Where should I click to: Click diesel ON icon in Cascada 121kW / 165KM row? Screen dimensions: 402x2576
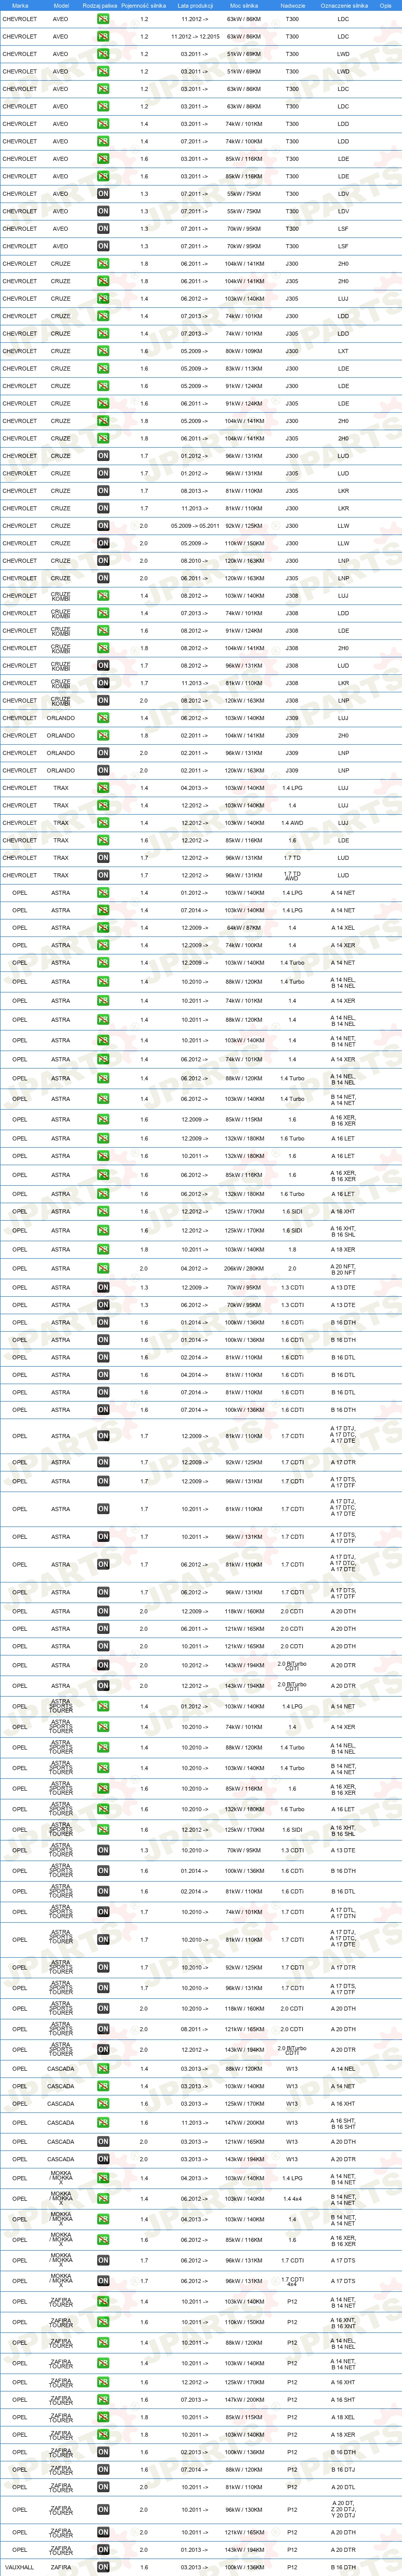click(103, 2142)
